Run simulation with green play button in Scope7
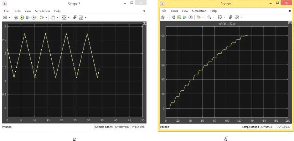The height and width of the screenshot is (141, 294). [22, 17]
